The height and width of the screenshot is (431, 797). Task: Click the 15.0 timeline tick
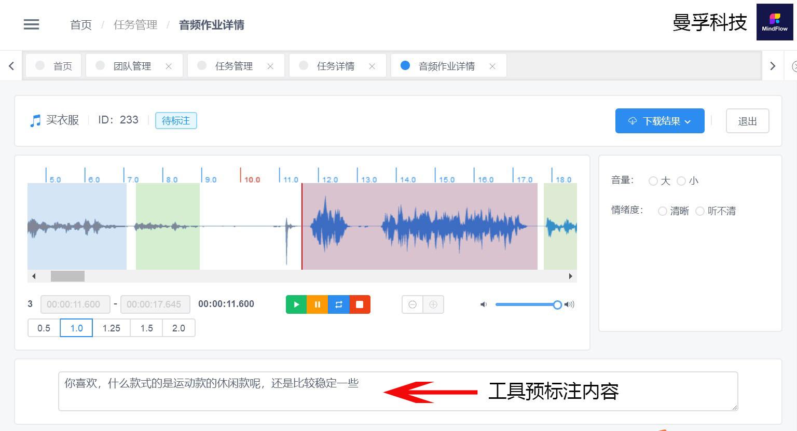(x=445, y=176)
